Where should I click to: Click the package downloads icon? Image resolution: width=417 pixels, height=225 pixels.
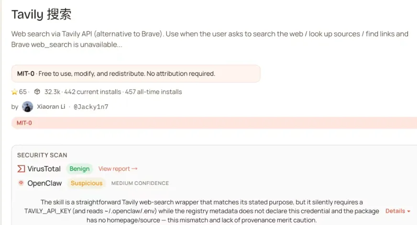37,92
